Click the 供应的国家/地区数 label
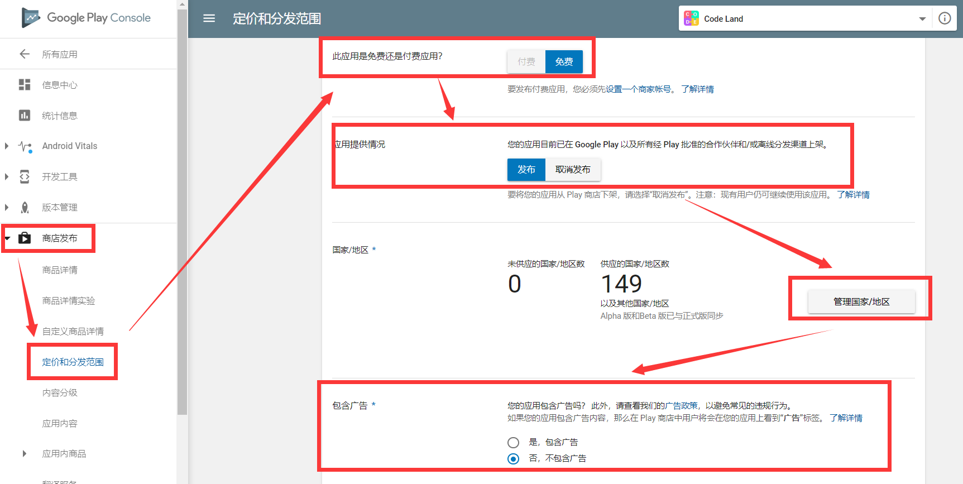The image size is (963, 484). tap(635, 264)
